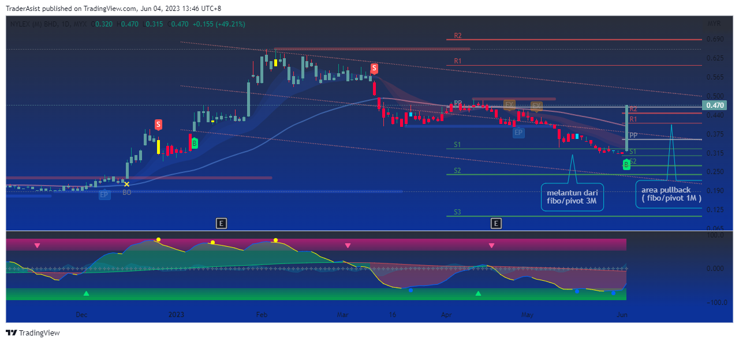Click the quarterly S2 label below April
Image resolution: width=739 pixels, height=343 pixels.
tap(458, 171)
